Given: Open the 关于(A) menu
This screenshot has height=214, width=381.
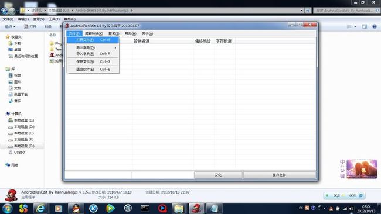Looking at the screenshot, I should 147,34.
